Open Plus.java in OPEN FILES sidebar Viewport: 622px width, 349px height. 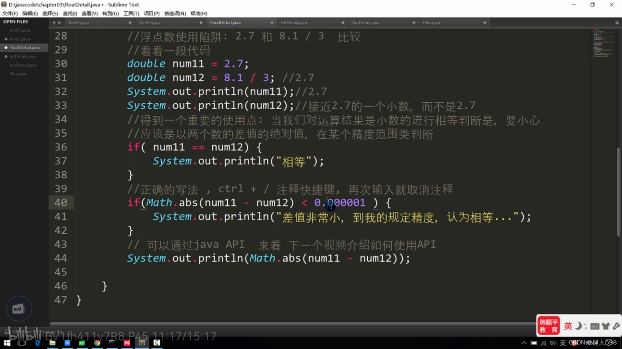click(x=18, y=74)
